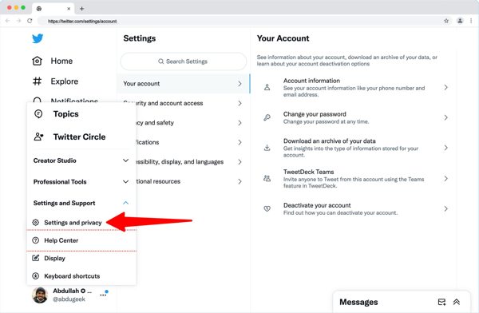Click the Display pencil-square icon
The width and height of the screenshot is (479, 313).
[36, 258]
